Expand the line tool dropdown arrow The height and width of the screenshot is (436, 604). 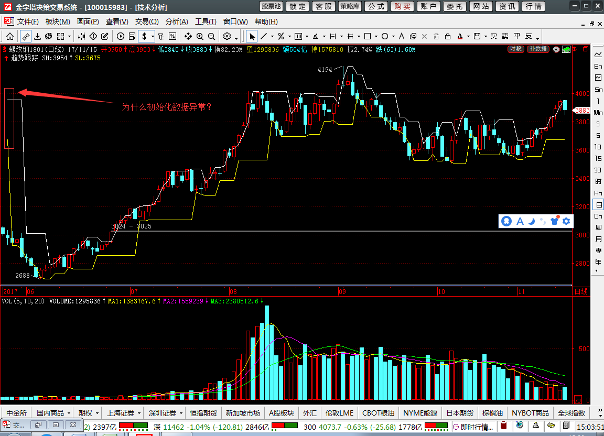pyautogui.click(x=272, y=37)
